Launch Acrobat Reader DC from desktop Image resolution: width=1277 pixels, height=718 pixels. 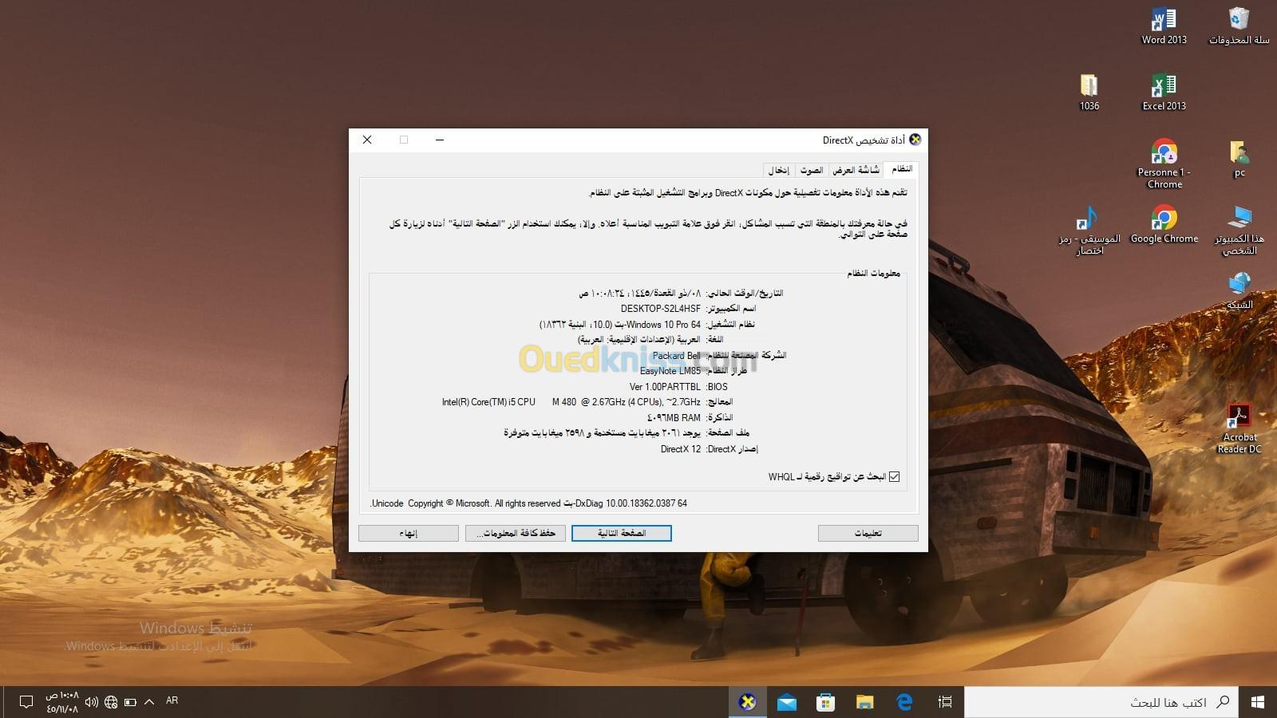tap(1239, 428)
